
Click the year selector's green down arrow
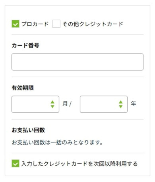point(121,107)
